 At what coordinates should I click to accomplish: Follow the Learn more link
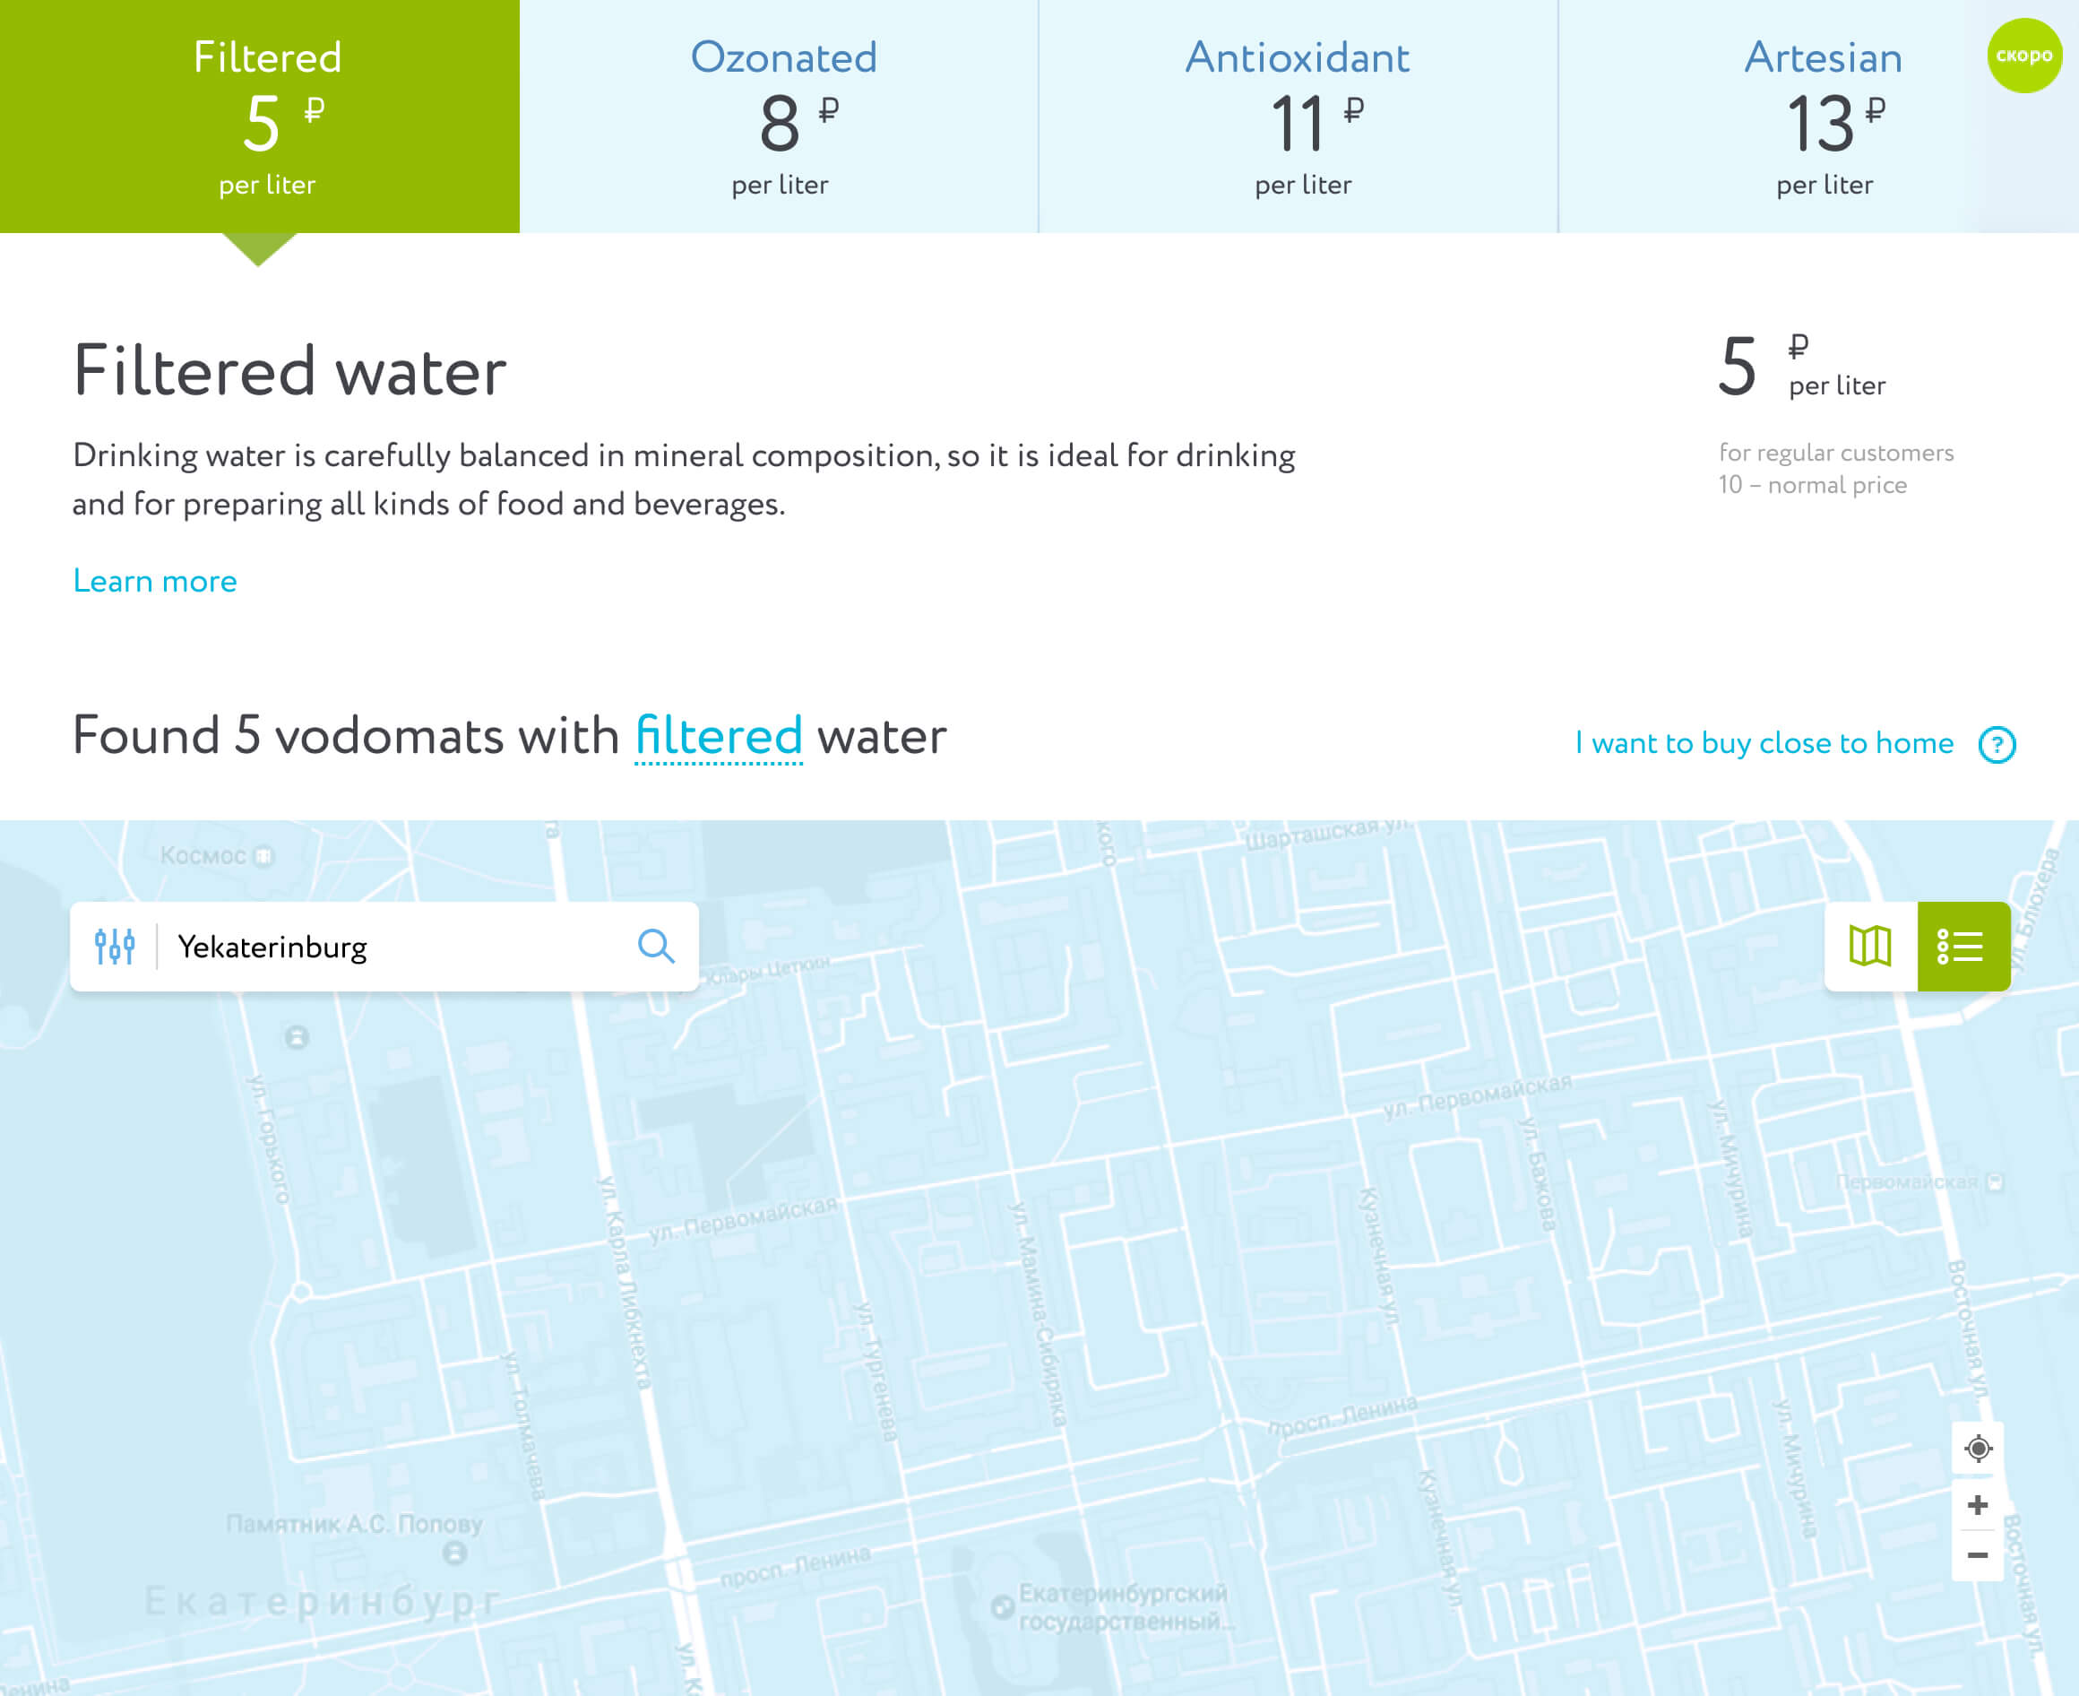tap(155, 581)
